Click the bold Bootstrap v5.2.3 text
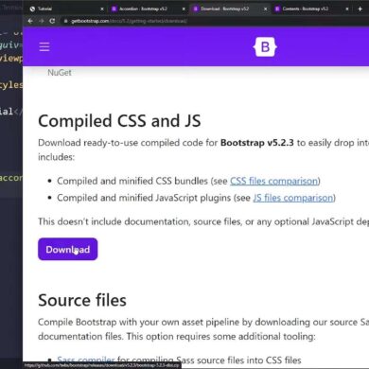 pos(257,143)
